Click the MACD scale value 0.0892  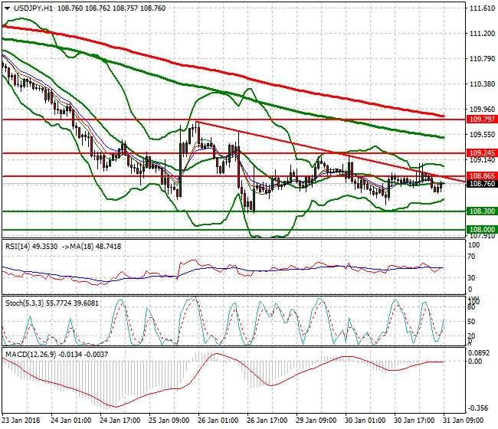pos(480,353)
